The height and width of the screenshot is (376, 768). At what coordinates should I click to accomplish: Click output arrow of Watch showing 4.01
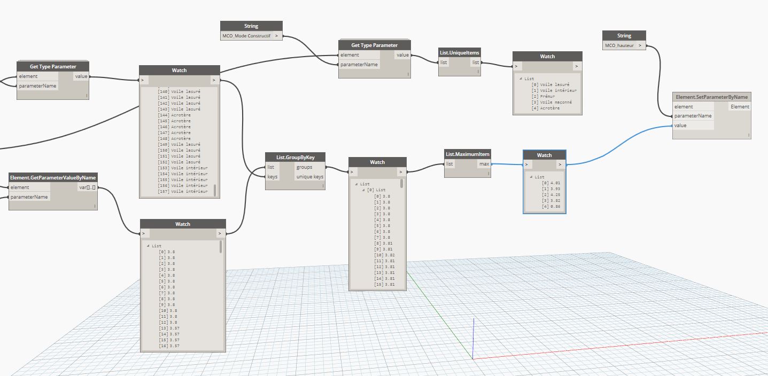click(x=559, y=164)
